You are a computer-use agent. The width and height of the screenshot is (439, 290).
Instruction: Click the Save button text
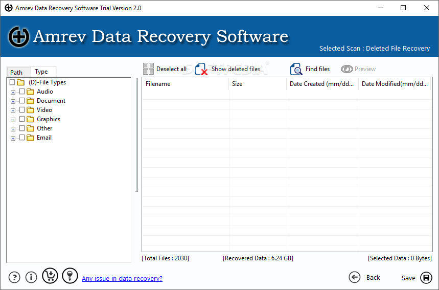(408, 278)
